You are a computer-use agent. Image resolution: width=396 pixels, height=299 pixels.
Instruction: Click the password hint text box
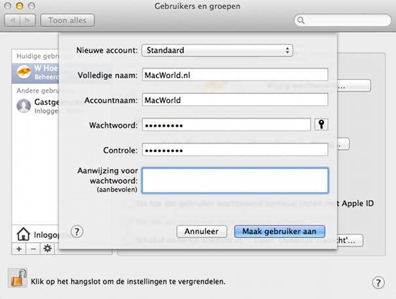click(x=234, y=180)
